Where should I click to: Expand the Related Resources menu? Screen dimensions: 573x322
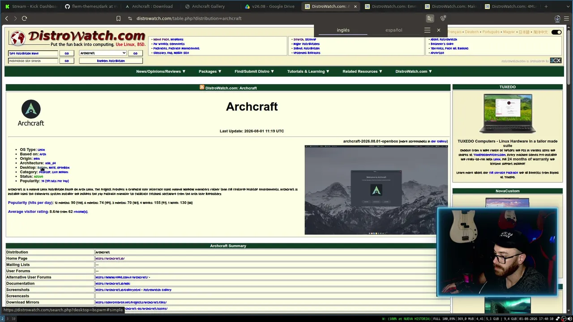tap(363, 72)
